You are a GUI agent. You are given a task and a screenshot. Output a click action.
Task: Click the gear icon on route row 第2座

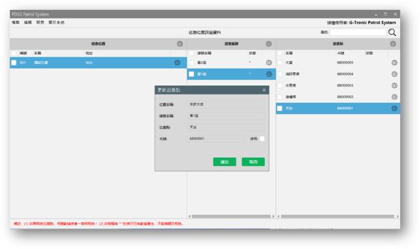269,63
